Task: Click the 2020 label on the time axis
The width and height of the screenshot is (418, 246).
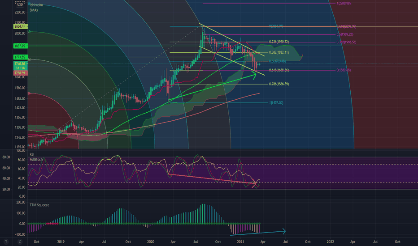Action: pyautogui.click(x=151, y=242)
